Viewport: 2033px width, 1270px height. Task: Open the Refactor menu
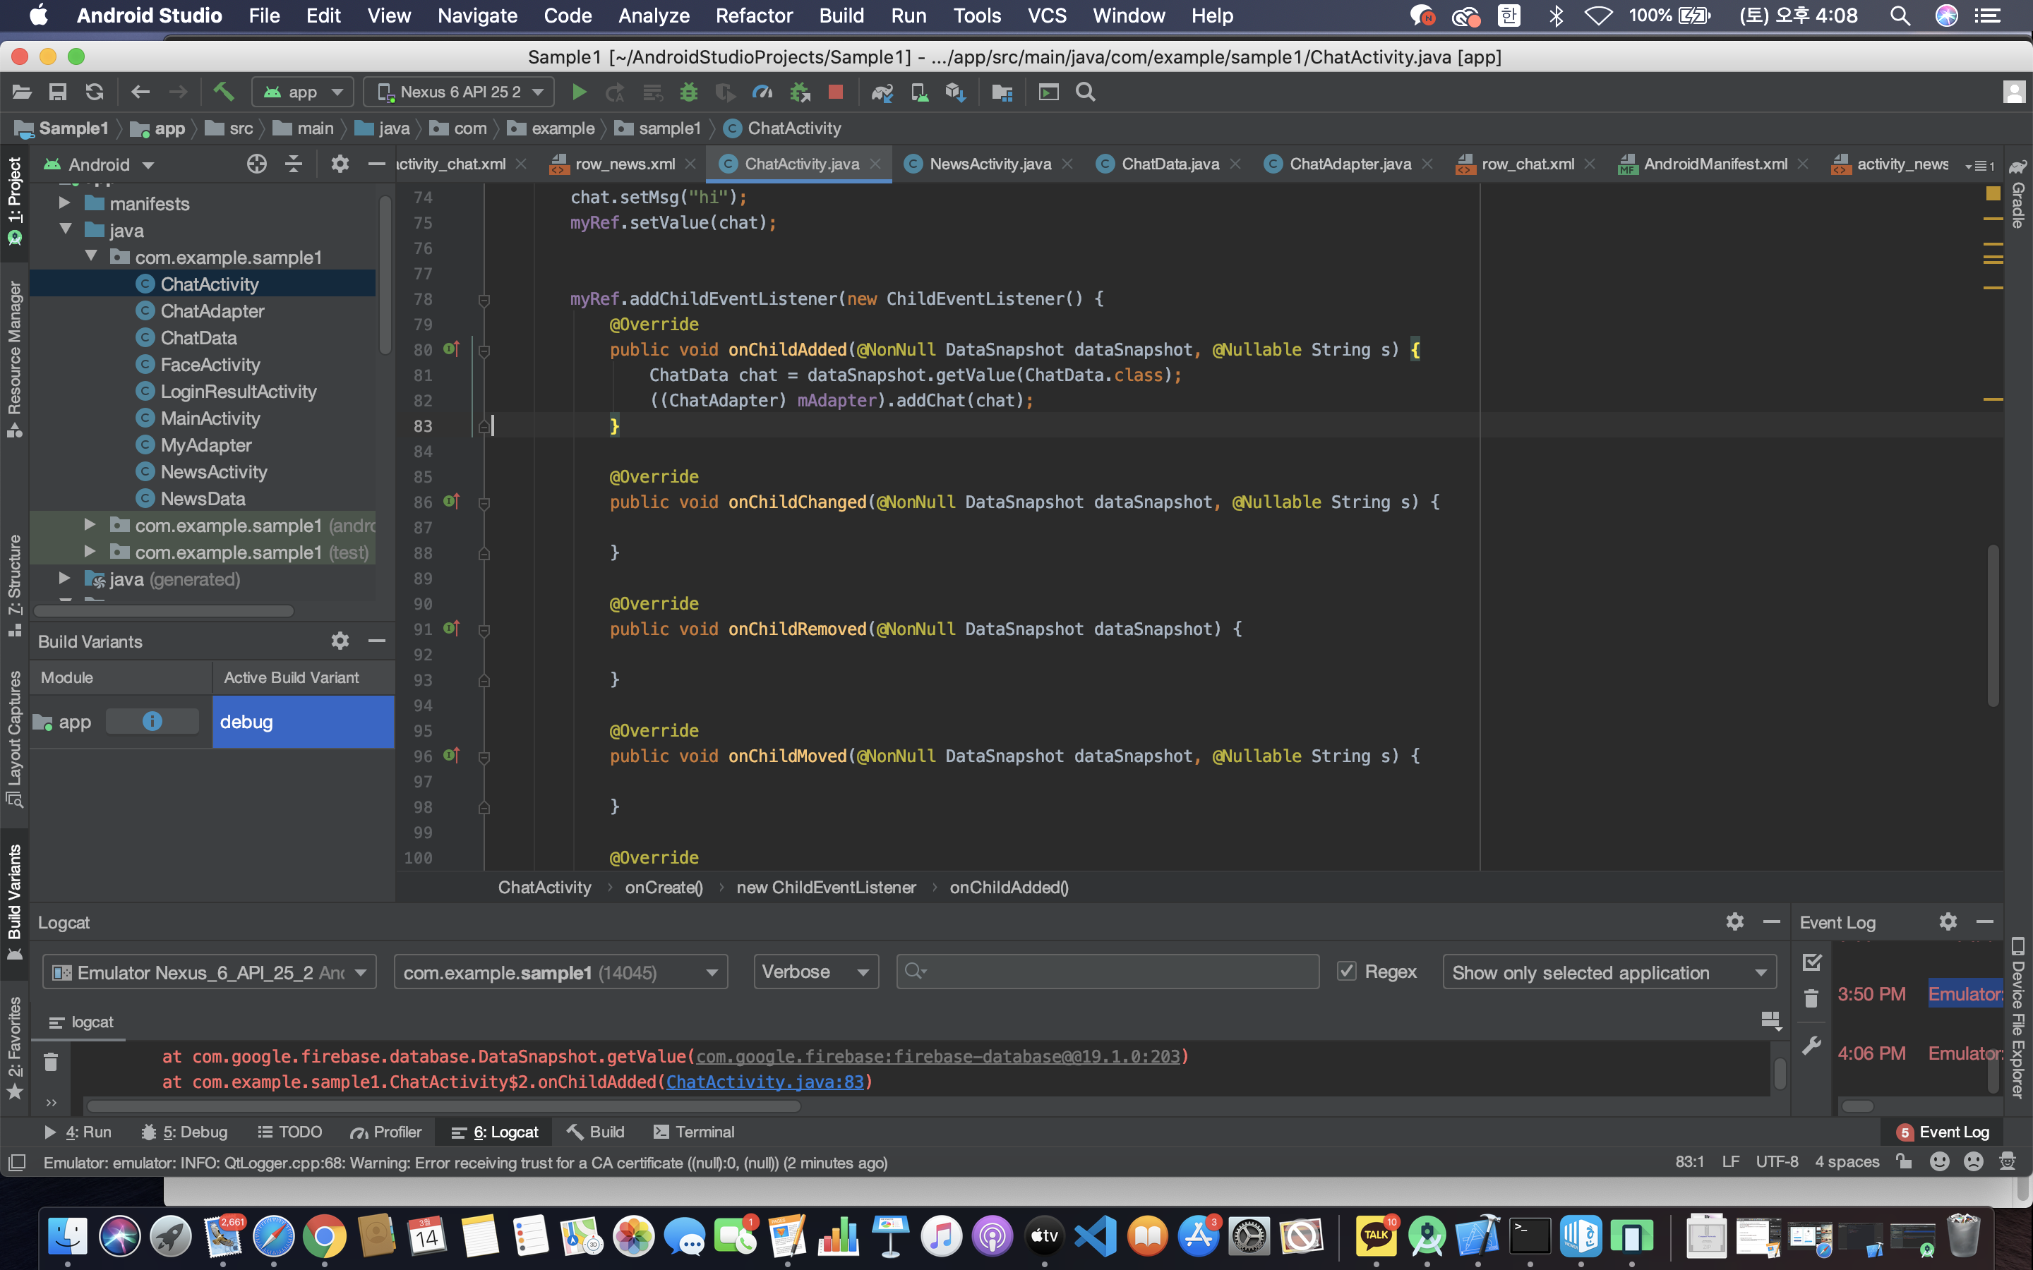pyautogui.click(x=754, y=16)
